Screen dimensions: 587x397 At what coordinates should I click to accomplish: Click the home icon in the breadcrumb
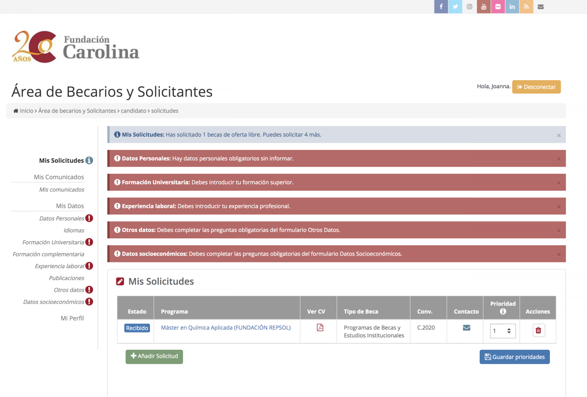click(x=16, y=110)
